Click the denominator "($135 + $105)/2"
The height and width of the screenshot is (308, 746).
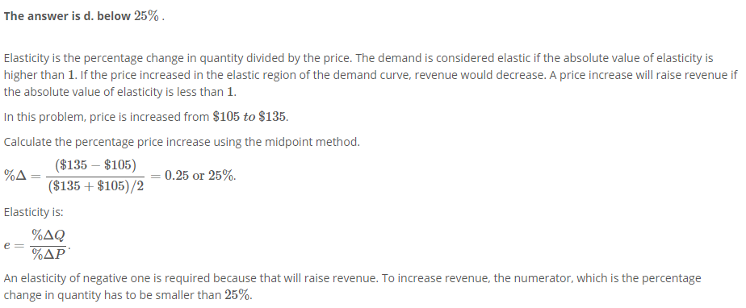tap(95, 185)
